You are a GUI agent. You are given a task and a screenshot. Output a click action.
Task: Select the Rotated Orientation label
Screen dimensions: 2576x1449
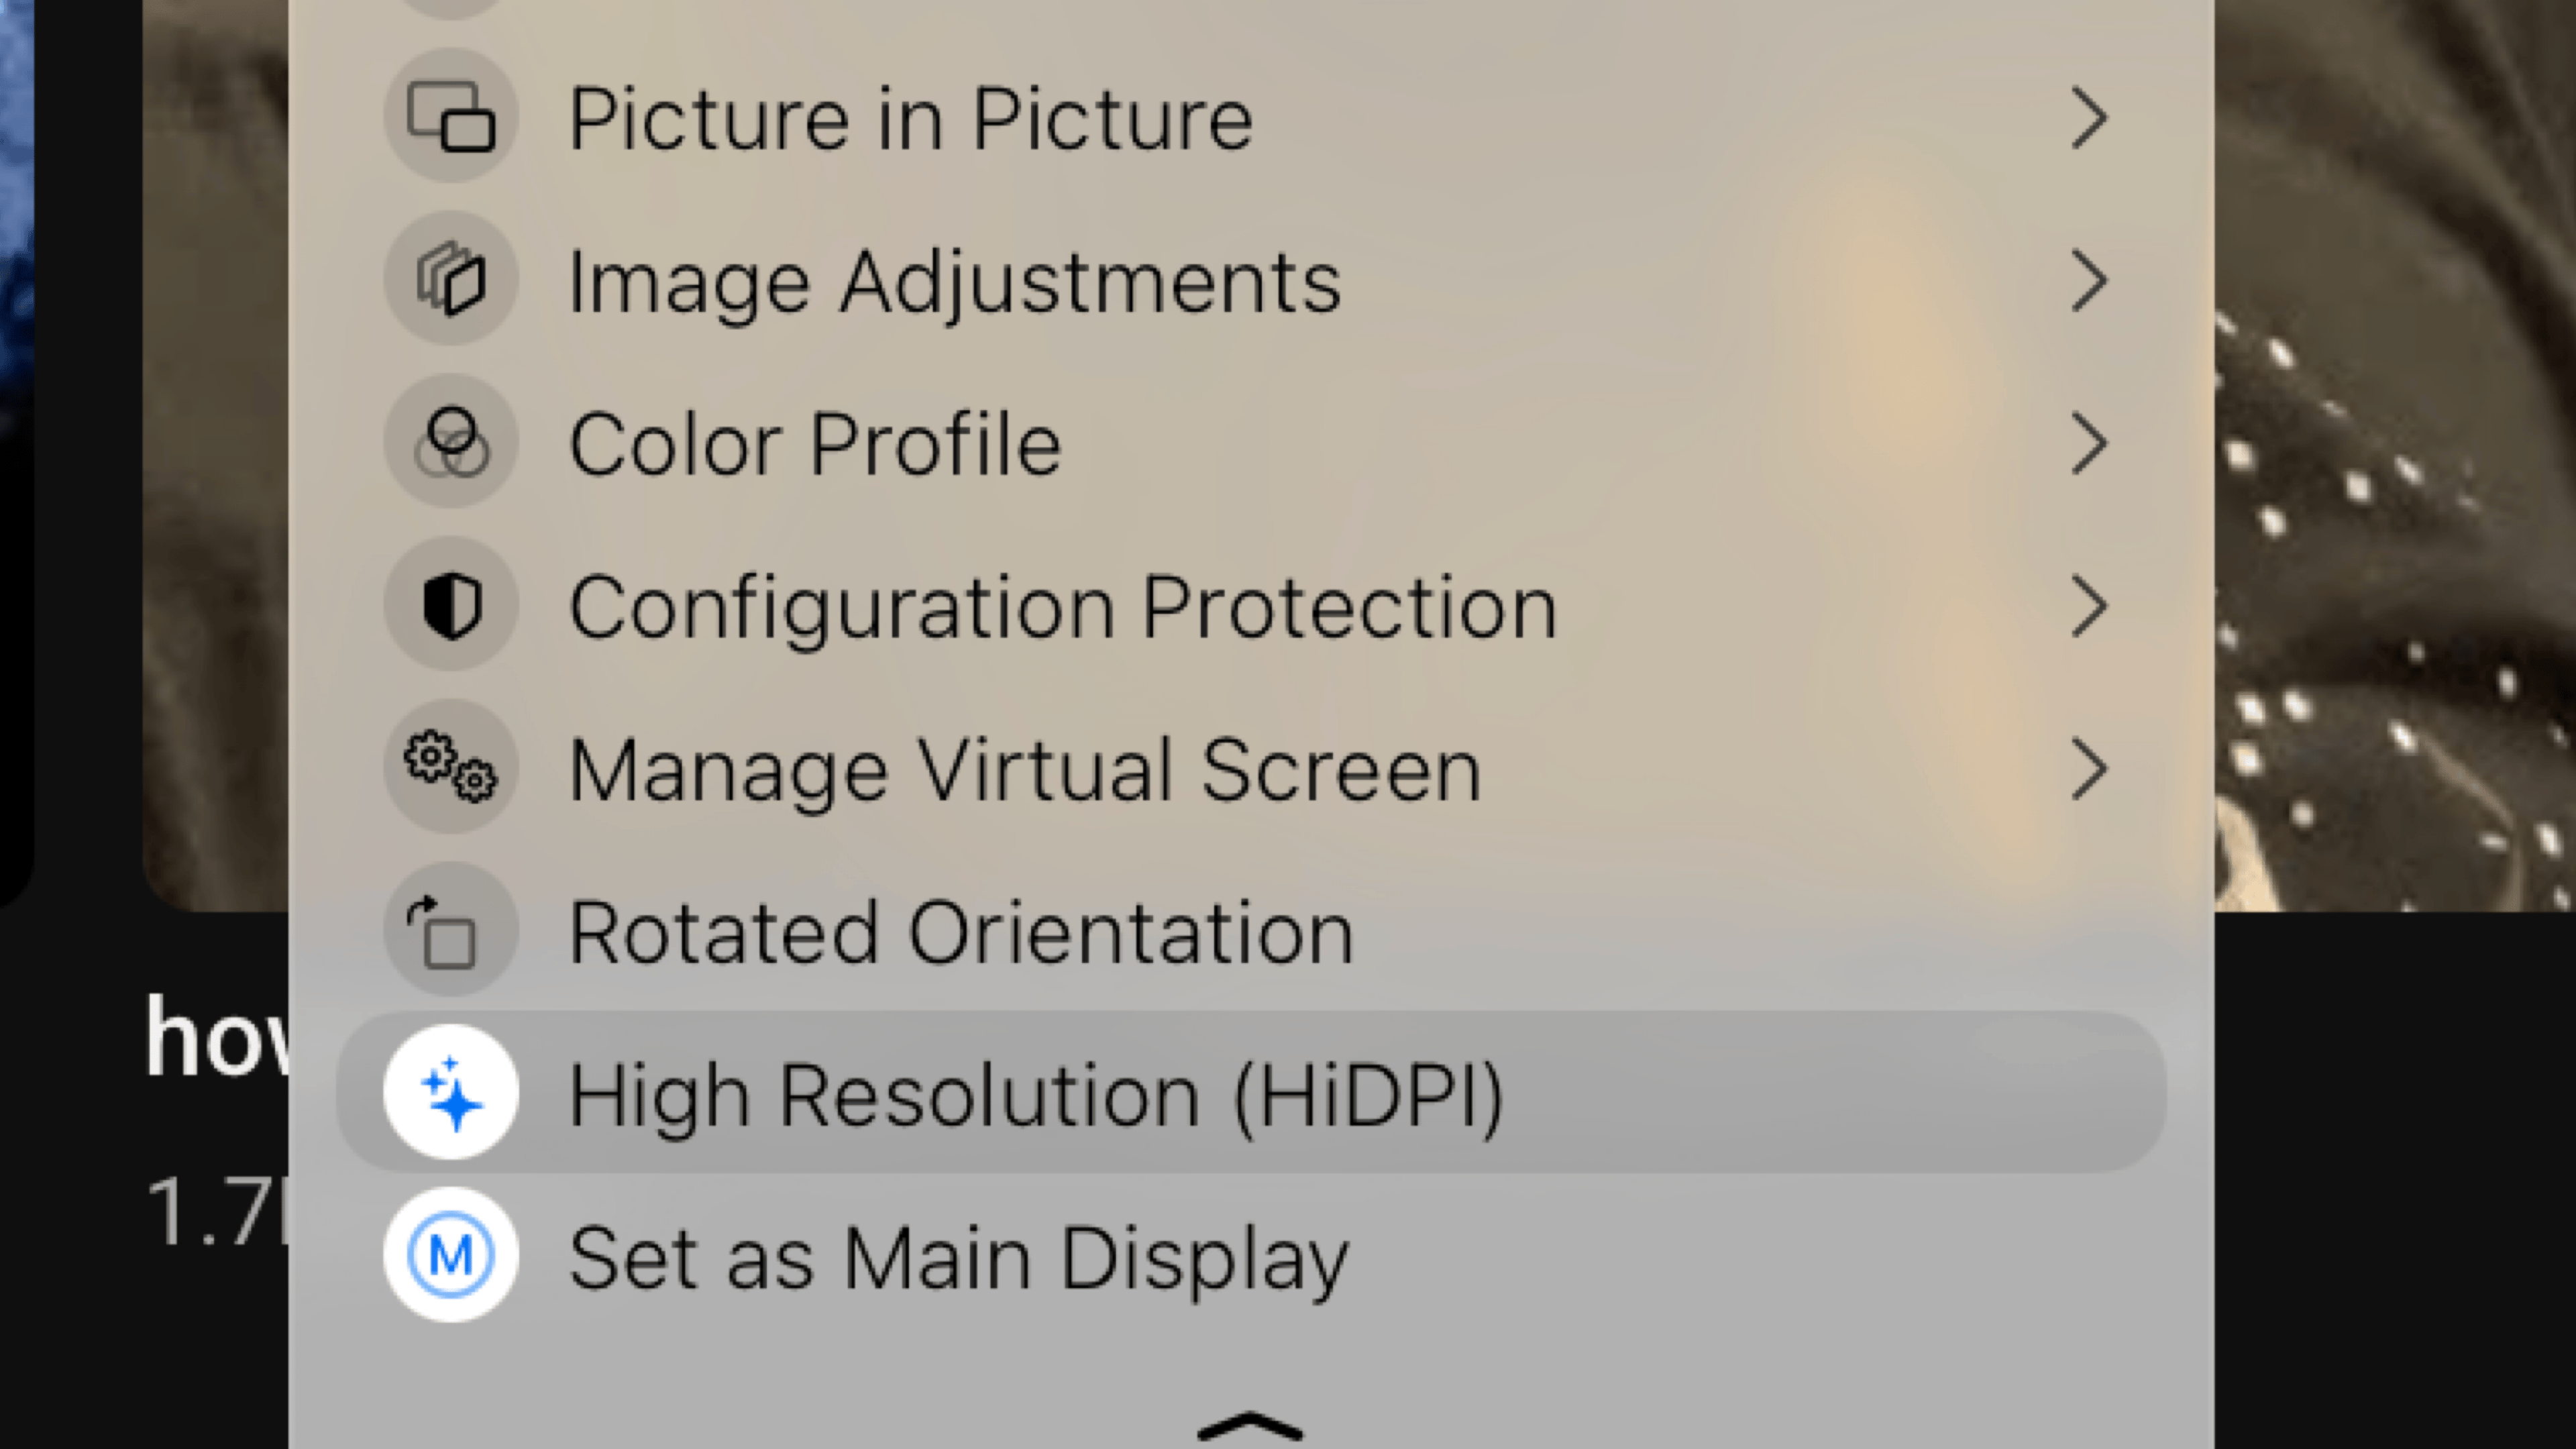pyautogui.click(x=961, y=933)
